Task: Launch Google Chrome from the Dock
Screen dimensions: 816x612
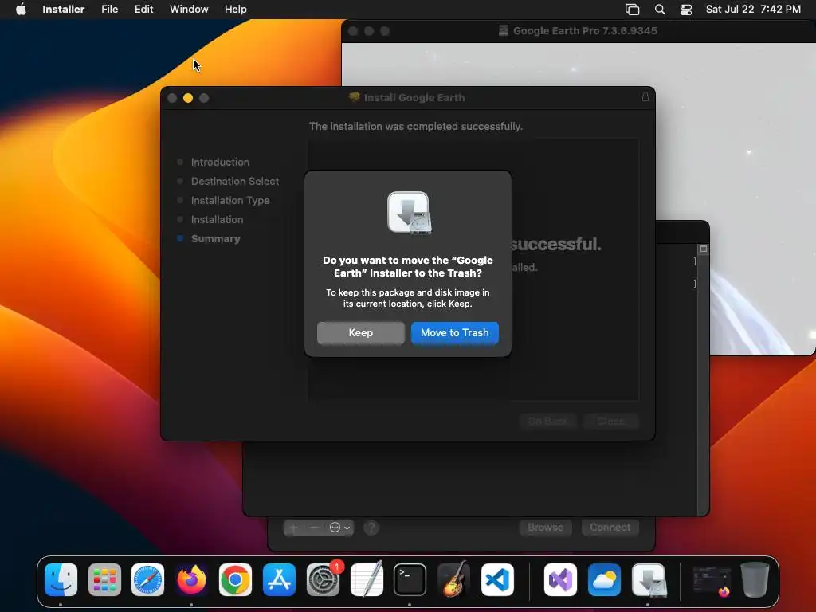Action: point(235,579)
